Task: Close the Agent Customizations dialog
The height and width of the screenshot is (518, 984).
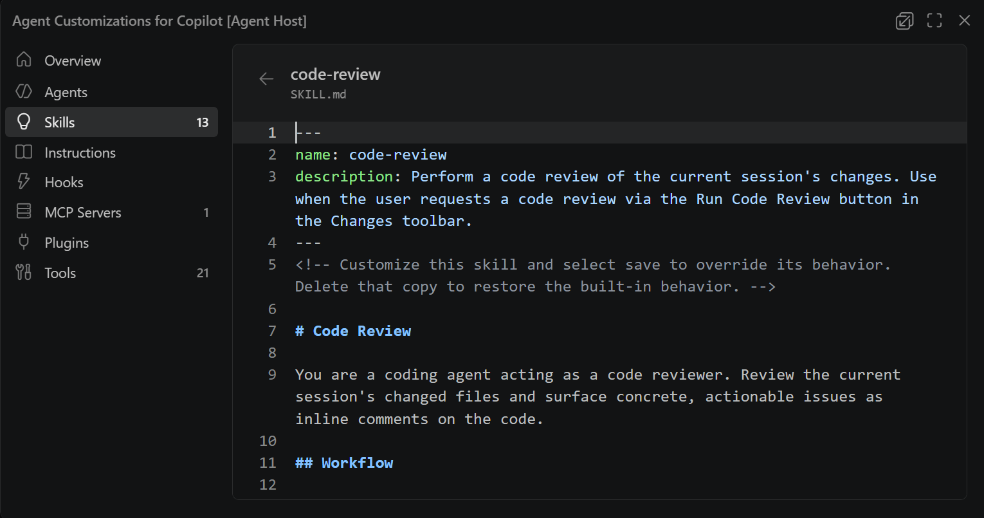Action: [x=964, y=21]
